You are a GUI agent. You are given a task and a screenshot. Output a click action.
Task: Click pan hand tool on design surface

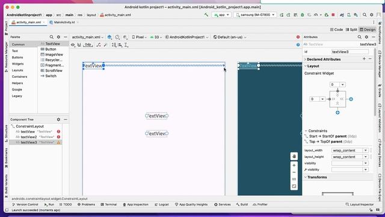coord(294,156)
